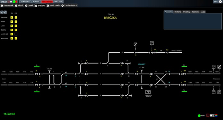Viewport: 223px width, 120px height.
Task: Click the green RGH status indicator
Action: [199, 116]
